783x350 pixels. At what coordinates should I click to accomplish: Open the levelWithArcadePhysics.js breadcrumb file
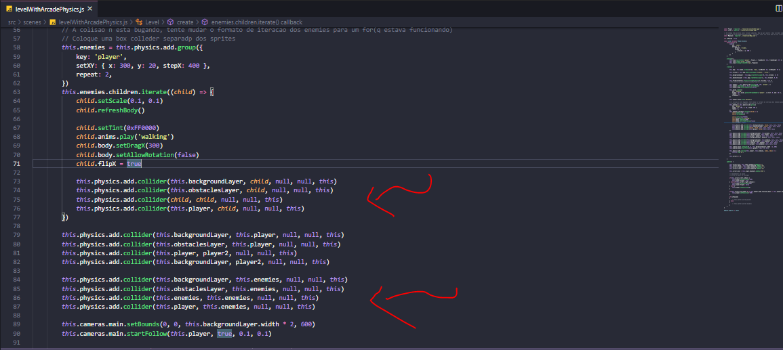(94, 22)
